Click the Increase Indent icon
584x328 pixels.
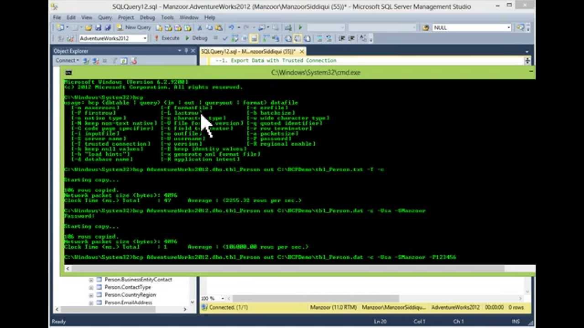point(351,38)
